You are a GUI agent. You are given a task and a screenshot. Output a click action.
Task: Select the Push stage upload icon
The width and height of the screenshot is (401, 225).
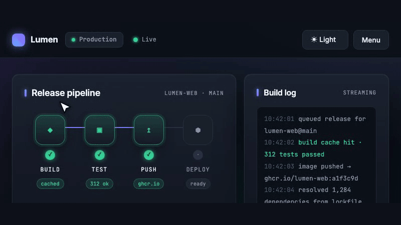pyautogui.click(x=148, y=130)
